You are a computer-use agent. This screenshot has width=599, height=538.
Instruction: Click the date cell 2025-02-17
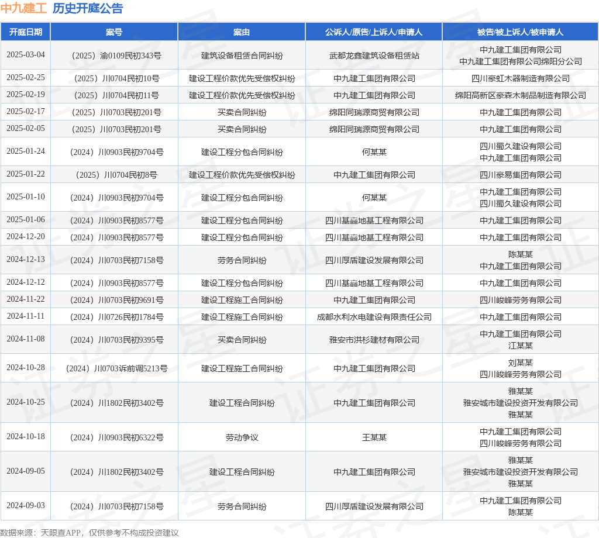[26, 111]
